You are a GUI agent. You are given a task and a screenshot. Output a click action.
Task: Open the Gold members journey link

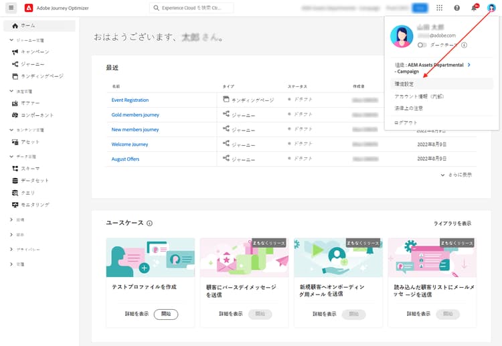coord(135,115)
